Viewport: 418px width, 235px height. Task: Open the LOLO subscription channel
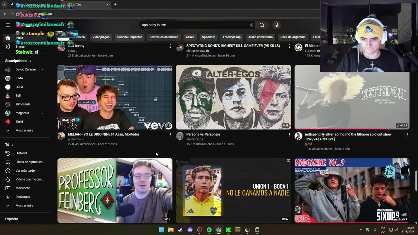pyautogui.click(x=19, y=87)
